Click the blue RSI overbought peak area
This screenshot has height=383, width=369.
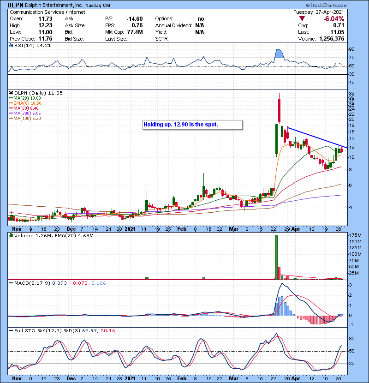(x=279, y=54)
